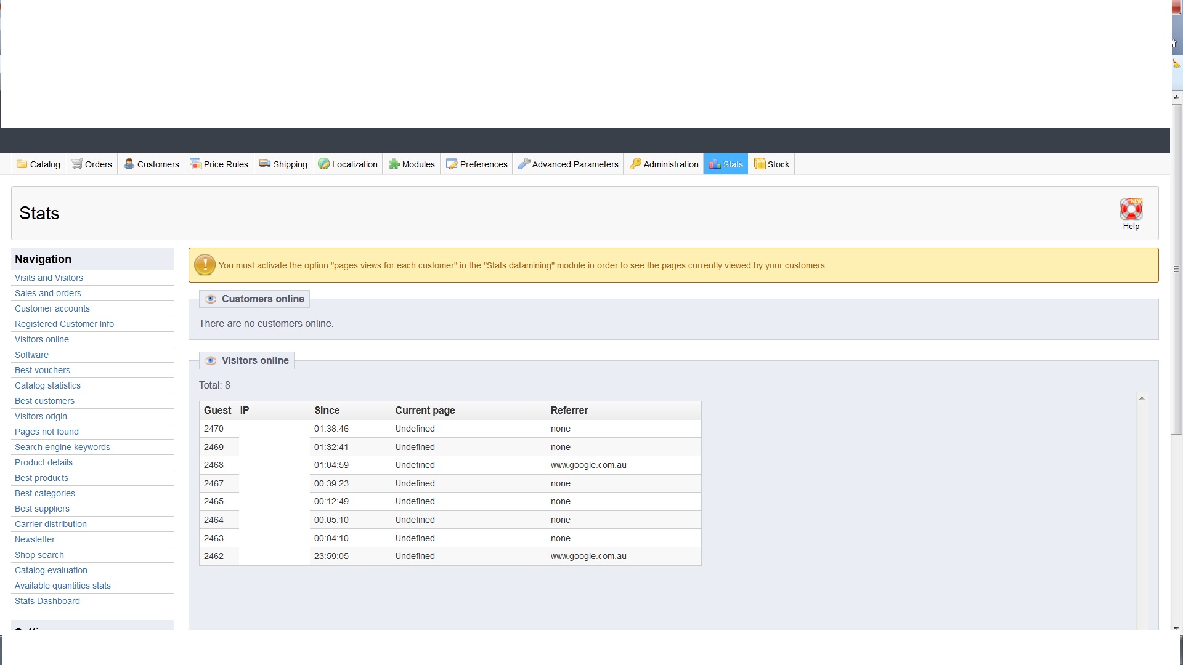This screenshot has width=1183, height=665.
Task: Click eye icon beside Visitors online
Action: (x=211, y=361)
